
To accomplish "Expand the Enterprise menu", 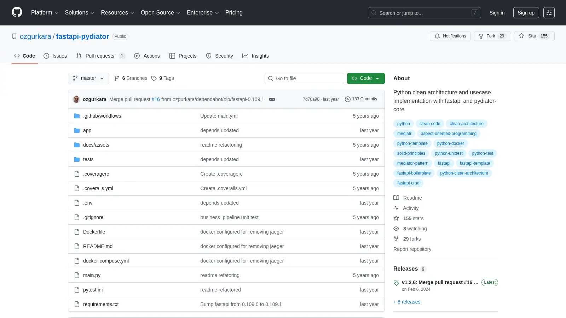I will point(203,13).
